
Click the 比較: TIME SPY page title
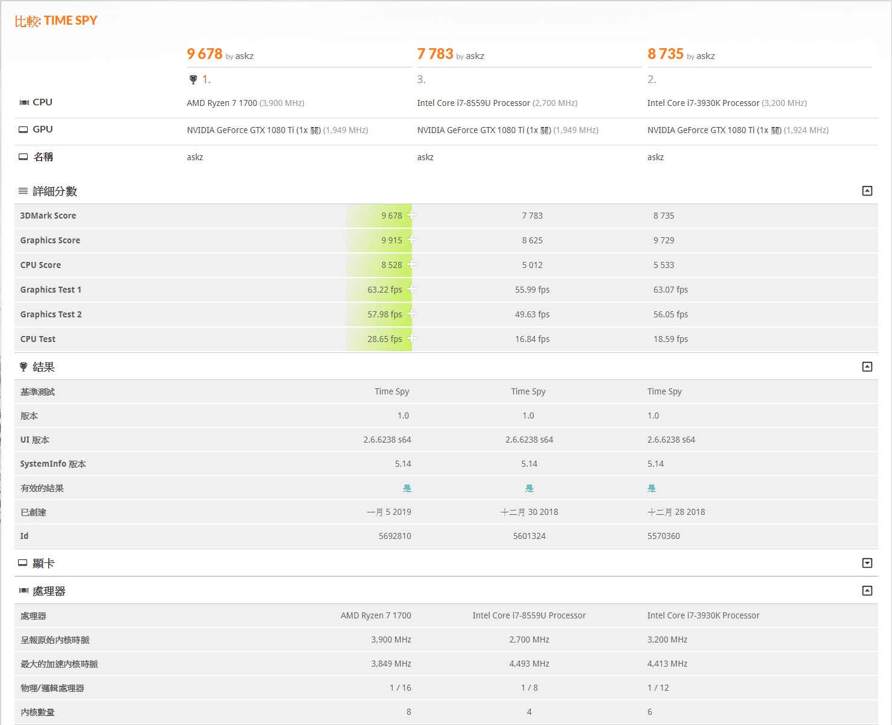click(56, 21)
